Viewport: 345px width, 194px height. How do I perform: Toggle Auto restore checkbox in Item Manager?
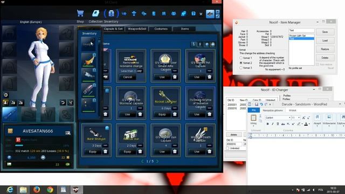(318, 64)
